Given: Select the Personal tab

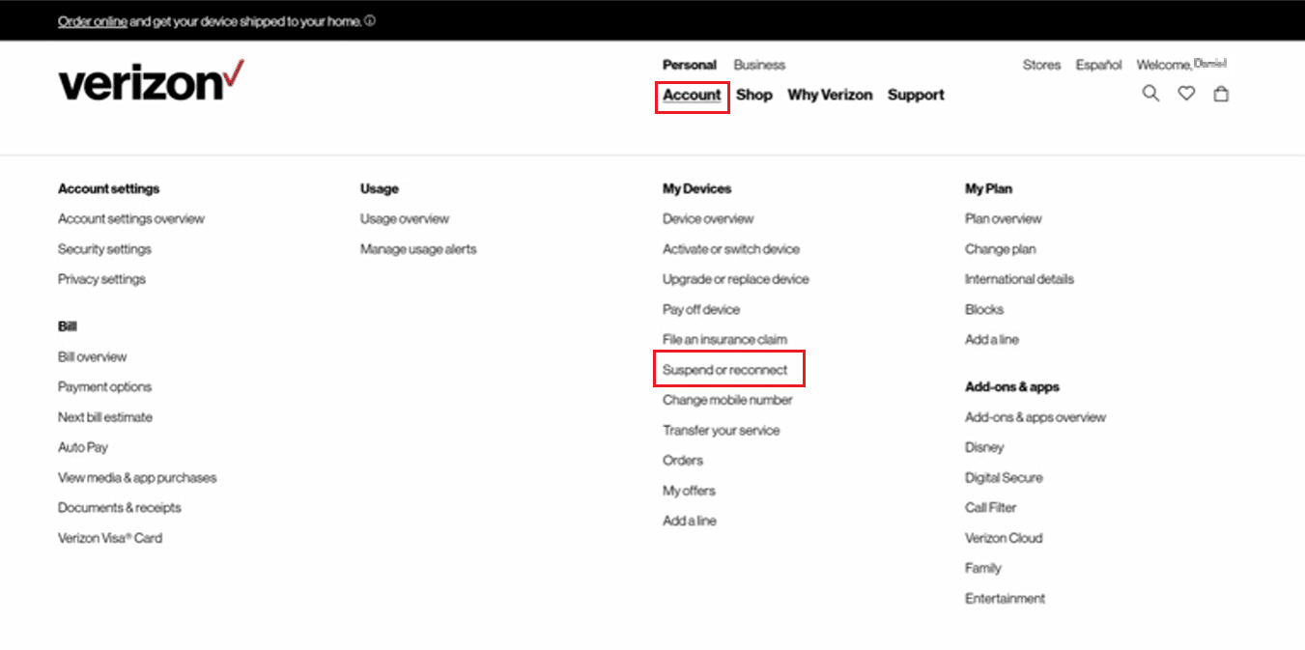Looking at the screenshot, I should (x=690, y=65).
